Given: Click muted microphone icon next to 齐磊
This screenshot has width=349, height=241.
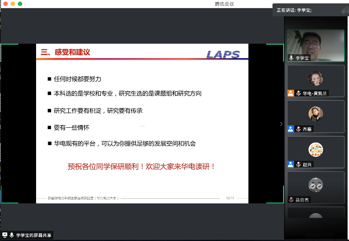Looking at the screenshot, I should pyautogui.click(x=298, y=129).
